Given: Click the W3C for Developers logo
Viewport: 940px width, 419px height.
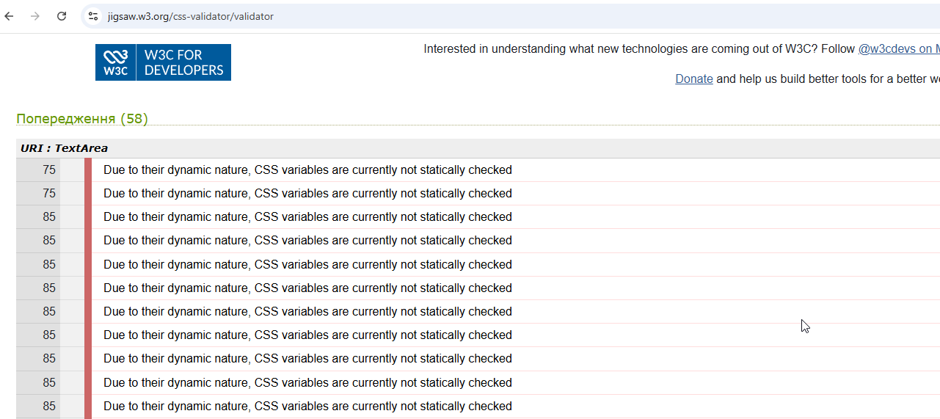Looking at the screenshot, I should pyautogui.click(x=163, y=62).
